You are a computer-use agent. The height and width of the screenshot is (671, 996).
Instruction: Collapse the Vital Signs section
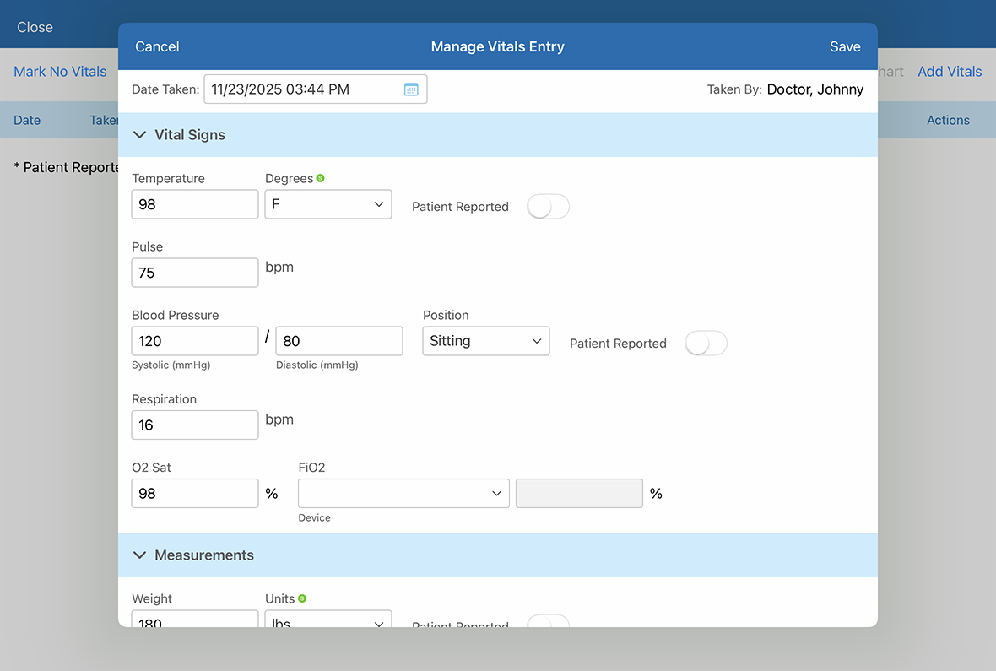tap(140, 135)
